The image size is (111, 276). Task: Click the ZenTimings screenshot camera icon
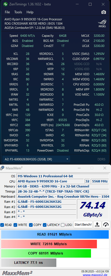point(103,12)
